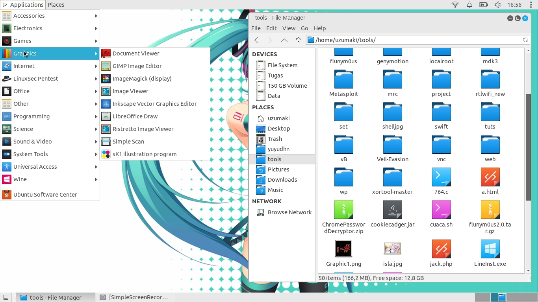This screenshot has height=302, width=538.
Task: Click the battery indicator in top panel
Action: point(483,5)
